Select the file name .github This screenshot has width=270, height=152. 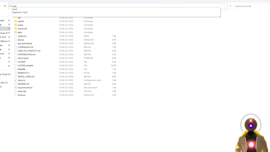click(x=21, y=21)
